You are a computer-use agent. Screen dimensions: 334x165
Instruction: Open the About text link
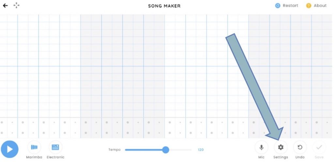pos(320,6)
